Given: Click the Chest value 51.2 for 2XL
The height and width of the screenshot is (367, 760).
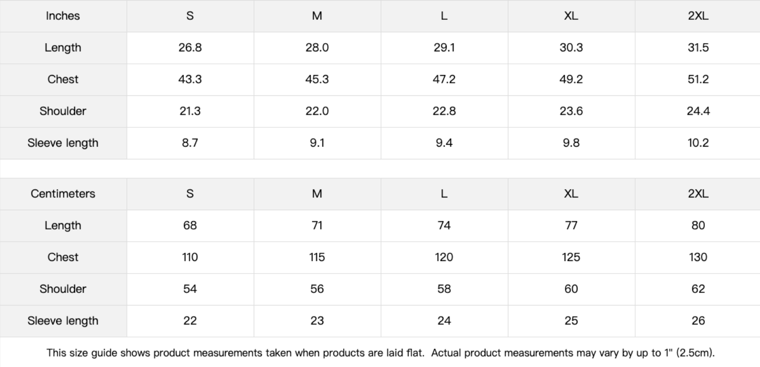Looking at the screenshot, I should tap(698, 79).
